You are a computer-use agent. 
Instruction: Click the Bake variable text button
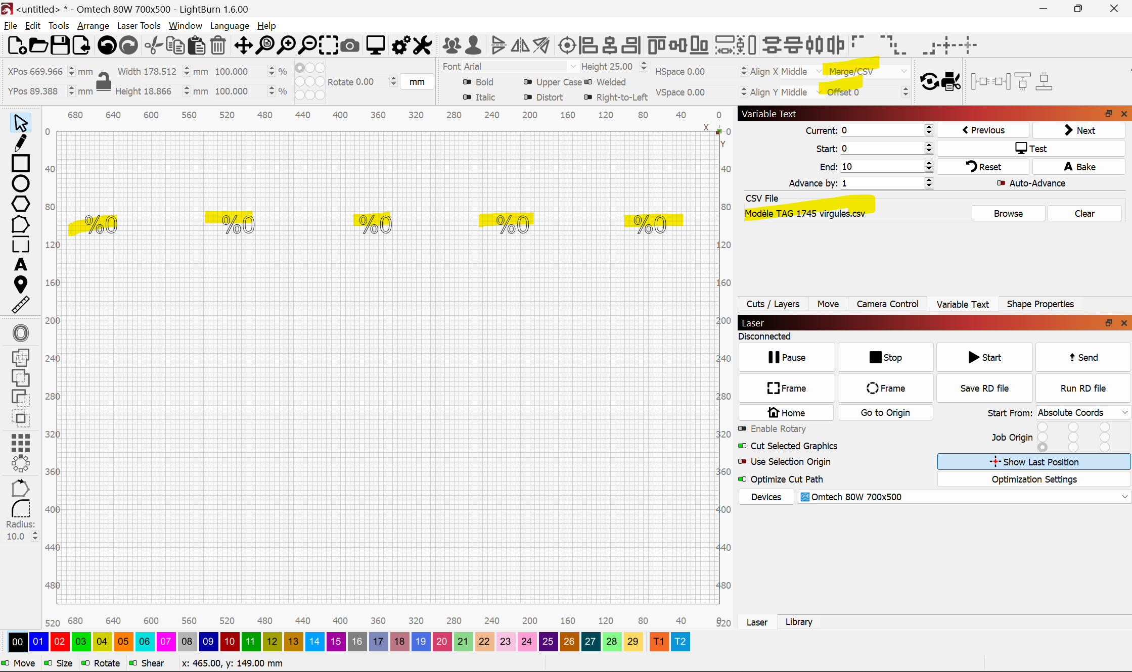(1079, 167)
